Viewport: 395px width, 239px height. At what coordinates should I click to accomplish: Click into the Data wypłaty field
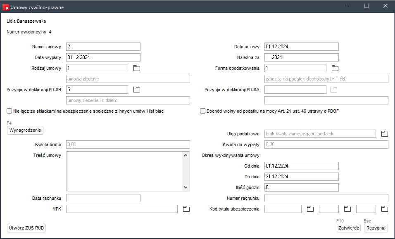[103, 57]
